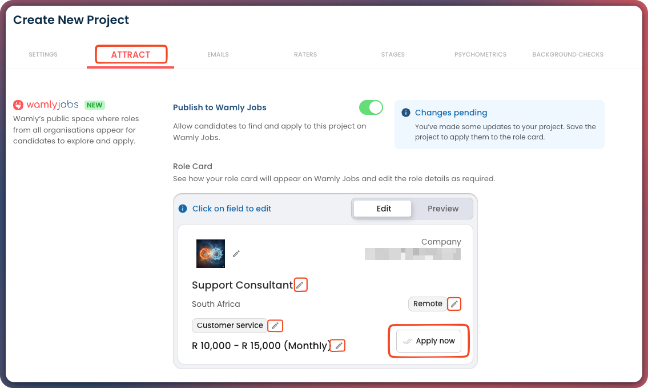The image size is (648, 388).
Task: Open the Stages tab
Action: tap(393, 55)
